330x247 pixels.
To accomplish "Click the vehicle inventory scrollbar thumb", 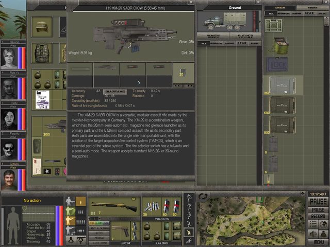I will pyautogui.click(x=325, y=21).
